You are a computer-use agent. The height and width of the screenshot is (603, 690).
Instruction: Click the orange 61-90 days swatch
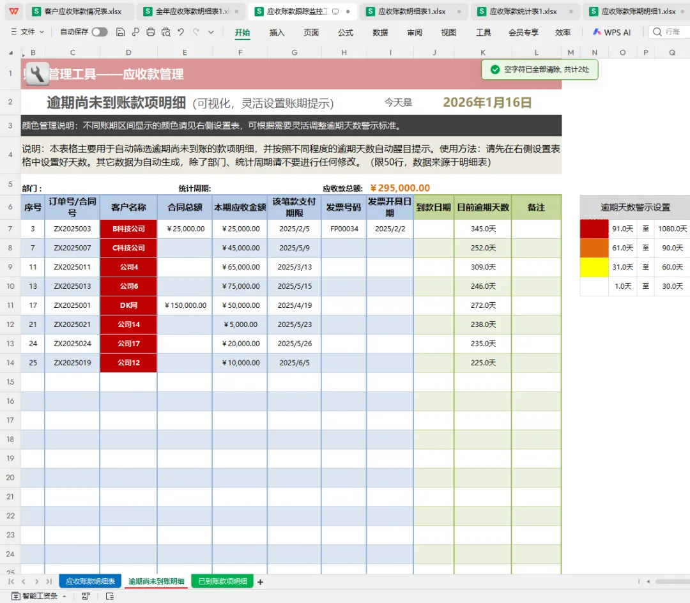point(594,248)
